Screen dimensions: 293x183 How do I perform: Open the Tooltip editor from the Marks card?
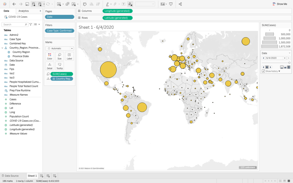[59, 66]
